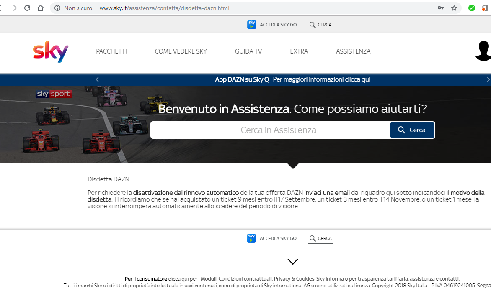Reload the page with refresh icon
The width and height of the screenshot is (491, 301).
tap(27, 8)
